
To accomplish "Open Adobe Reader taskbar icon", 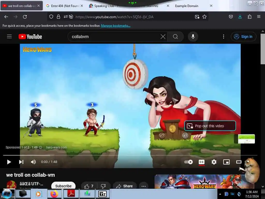I will click(x=71, y=194).
